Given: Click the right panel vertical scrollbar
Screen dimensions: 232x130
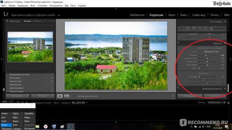Looking at the screenshot, I should pos(228,88).
